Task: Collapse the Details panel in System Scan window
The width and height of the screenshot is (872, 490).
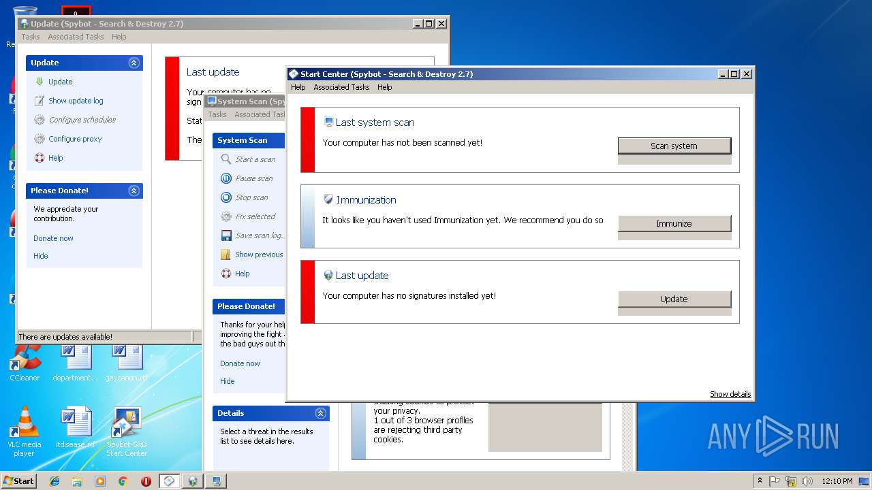Action: point(320,413)
